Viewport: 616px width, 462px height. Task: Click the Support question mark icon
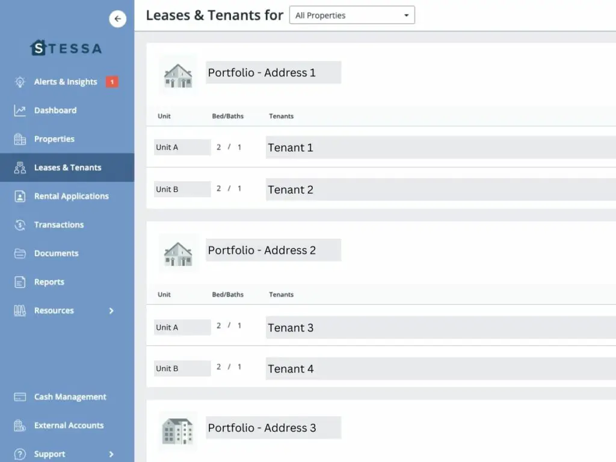tap(20, 454)
